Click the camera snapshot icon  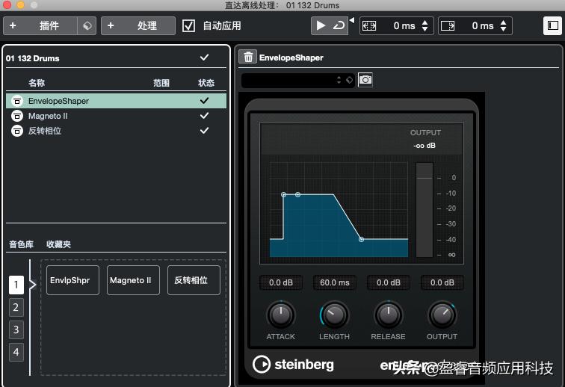365,80
